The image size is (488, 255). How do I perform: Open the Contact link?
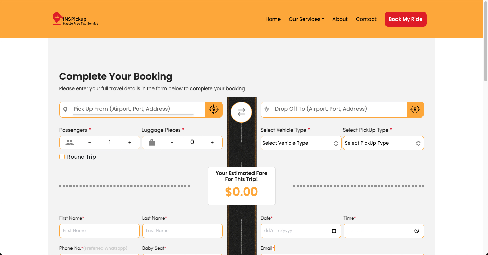click(366, 19)
